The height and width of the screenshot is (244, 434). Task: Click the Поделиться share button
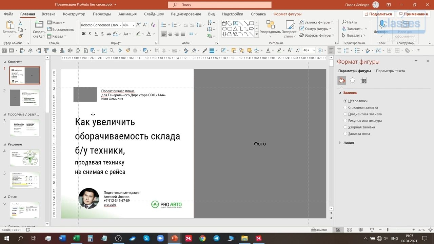(378, 14)
